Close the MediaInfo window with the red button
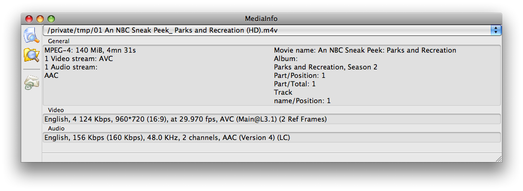 tap(30, 19)
